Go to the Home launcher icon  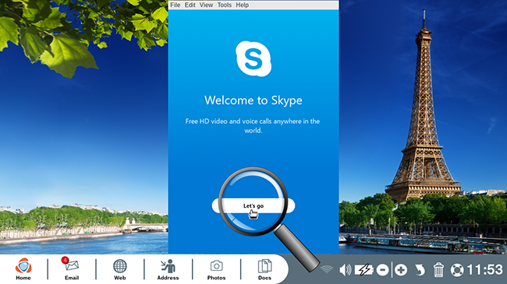(x=23, y=269)
